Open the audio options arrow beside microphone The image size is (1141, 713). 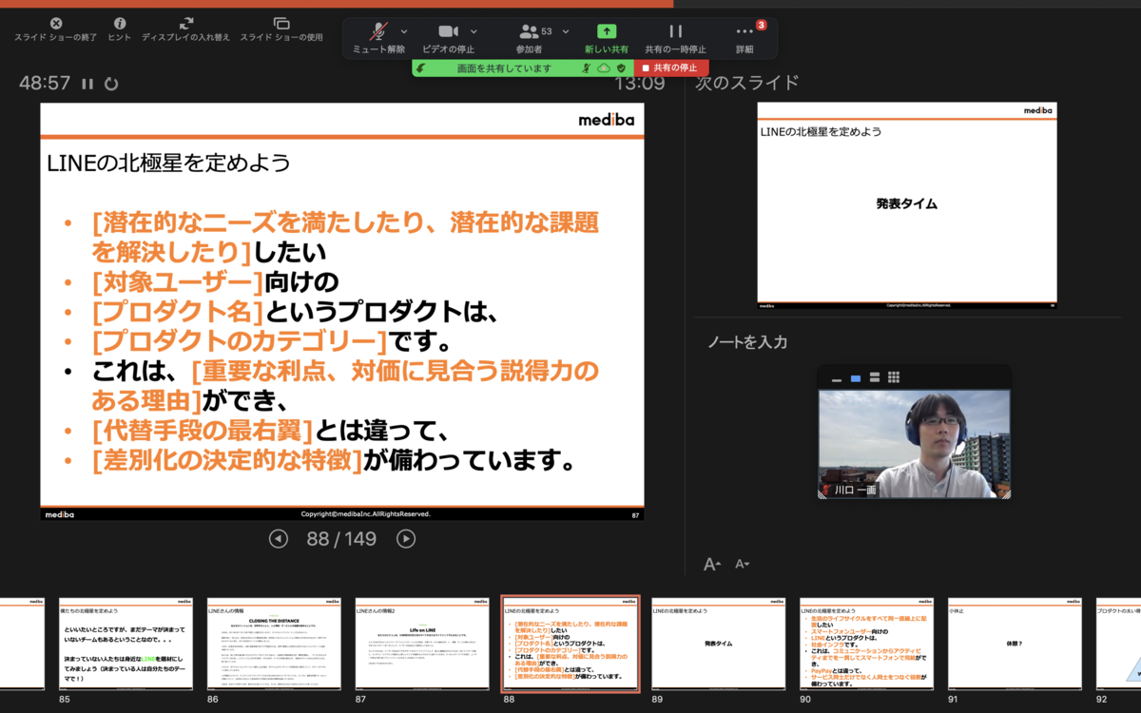405,31
